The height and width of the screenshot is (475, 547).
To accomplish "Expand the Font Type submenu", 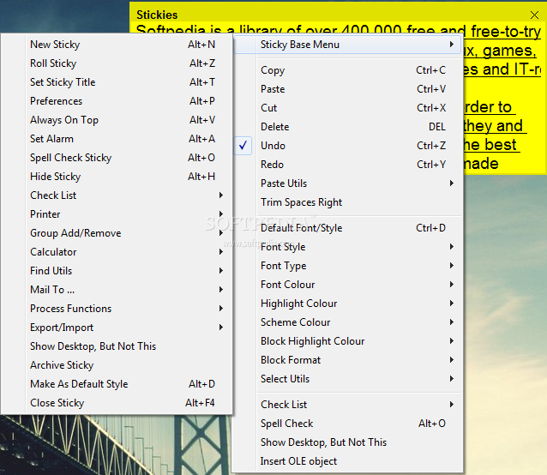I will tap(348, 266).
